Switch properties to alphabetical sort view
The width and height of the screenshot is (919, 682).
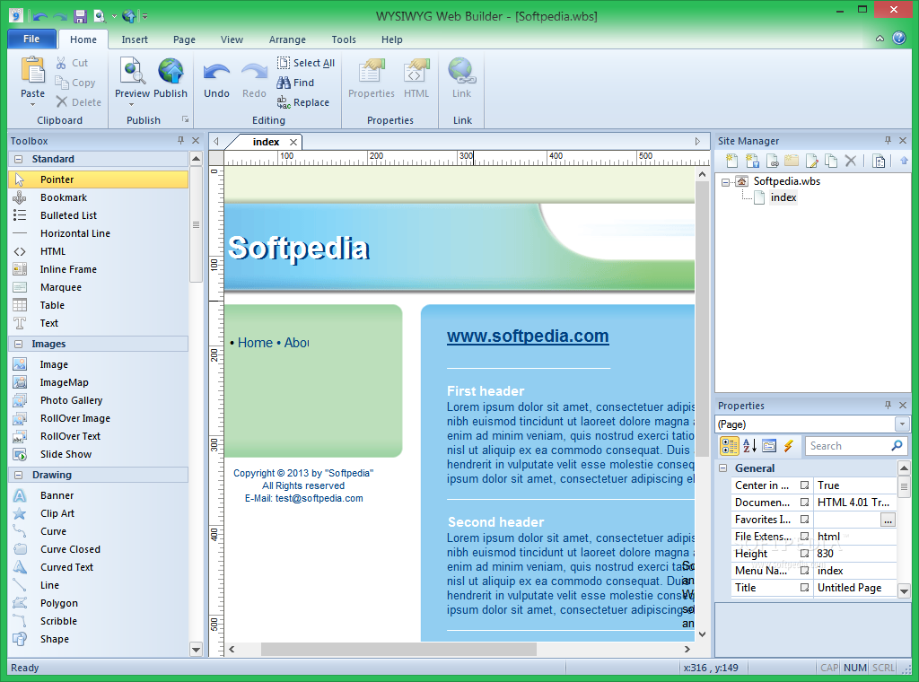[x=749, y=446]
